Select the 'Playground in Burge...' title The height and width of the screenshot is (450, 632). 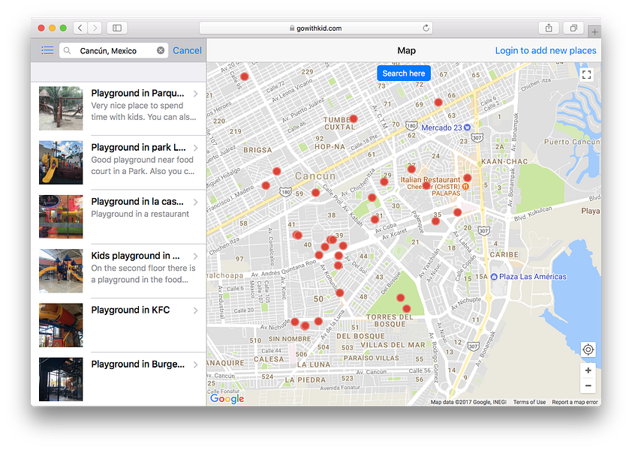[x=138, y=364]
